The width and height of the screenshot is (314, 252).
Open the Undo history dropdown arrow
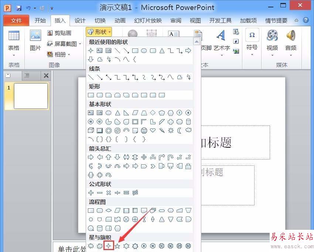35,8
